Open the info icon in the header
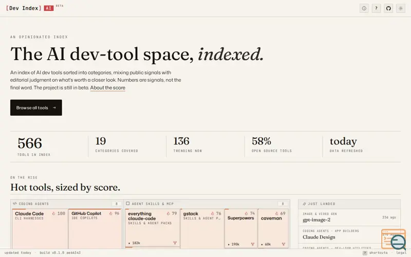The width and height of the screenshot is (411, 257). pos(364,8)
